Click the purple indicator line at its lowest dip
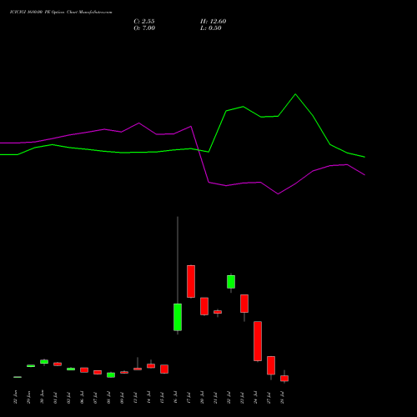Image resolution: width=417 pixels, height=417 pixels. coord(278,193)
